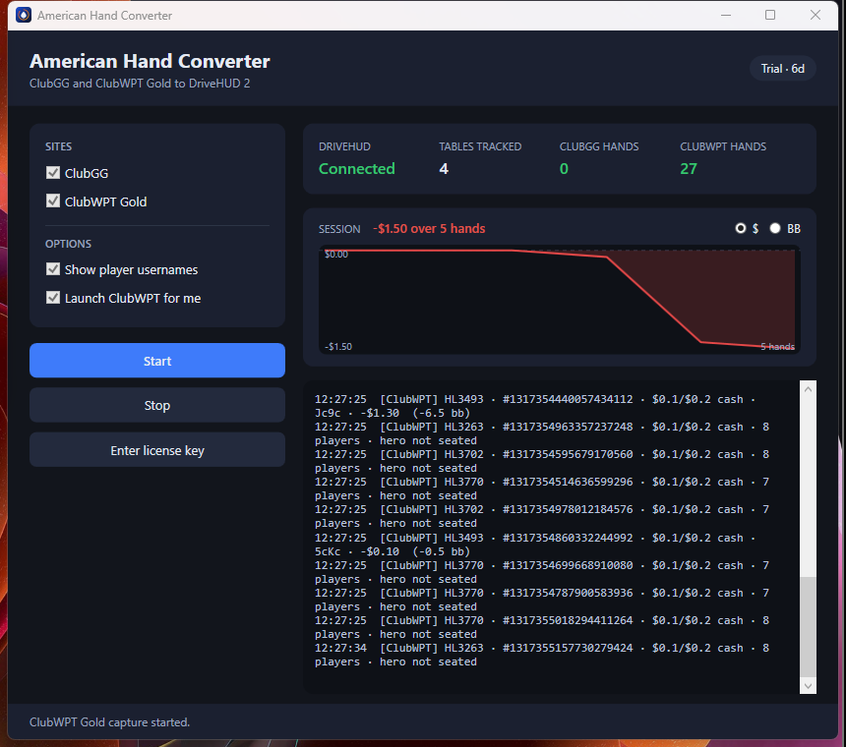Click the log scrollbar up arrow
The height and width of the screenshot is (747, 846).
(808, 389)
